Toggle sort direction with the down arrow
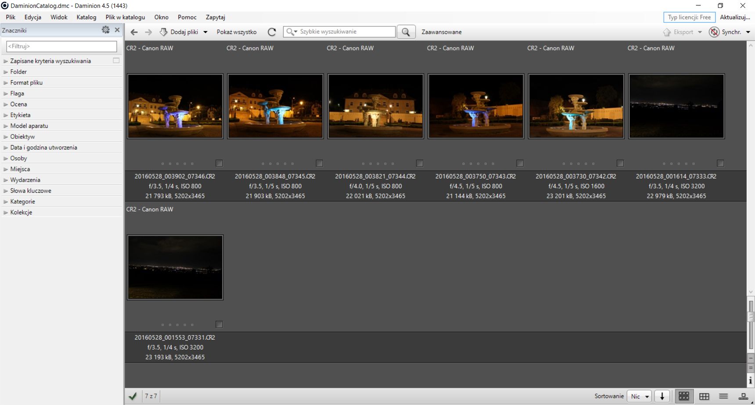Image resolution: width=755 pixels, height=405 pixels. pos(662,396)
